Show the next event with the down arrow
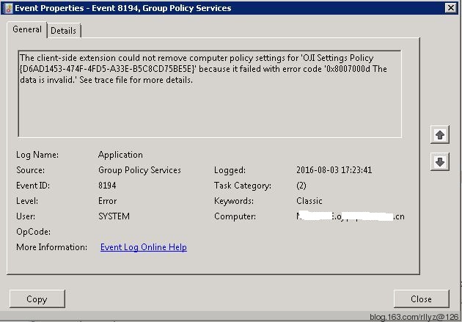 pyautogui.click(x=439, y=162)
